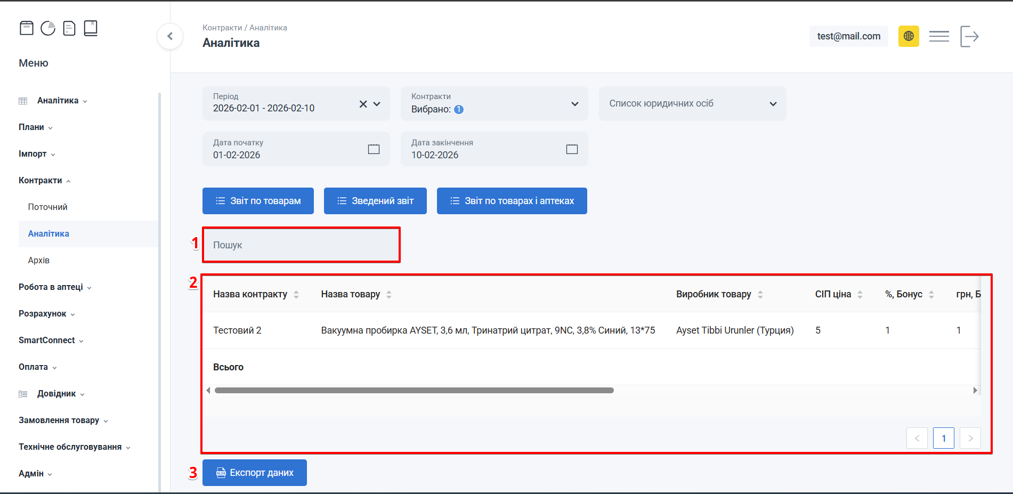
Task: Click the table's horizontal scrollbar
Action: point(414,391)
